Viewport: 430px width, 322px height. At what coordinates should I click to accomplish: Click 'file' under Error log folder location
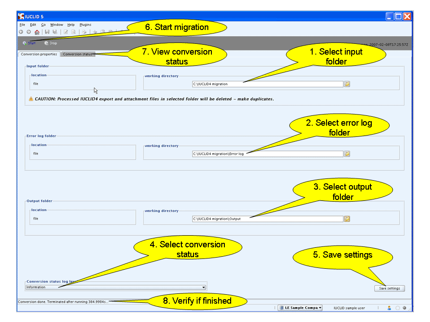coord(36,153)
